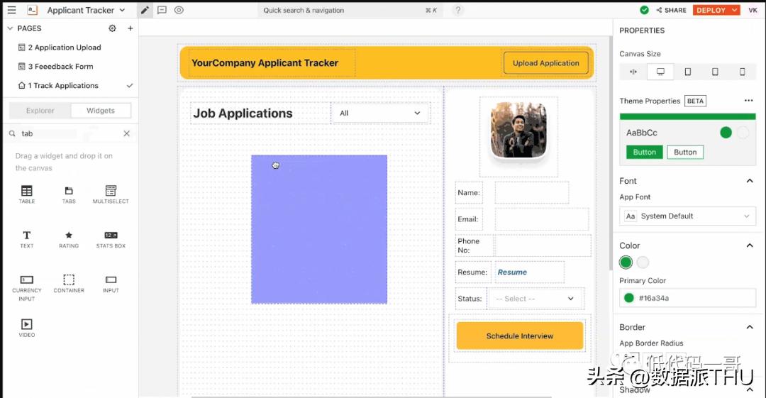Click the green saved status checkmark
This screenshot has width=766, height=398.
tap(644, 10)
